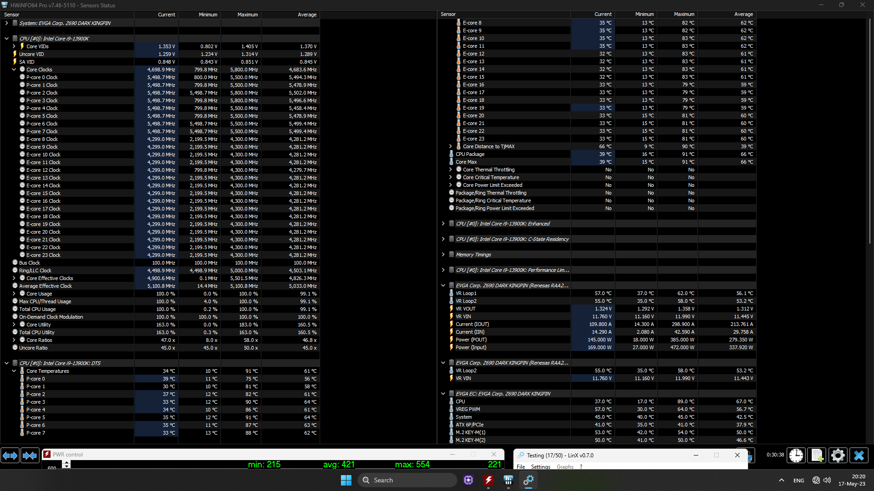Collapse CPU i9-13900K DTS section

coord(7,363)
